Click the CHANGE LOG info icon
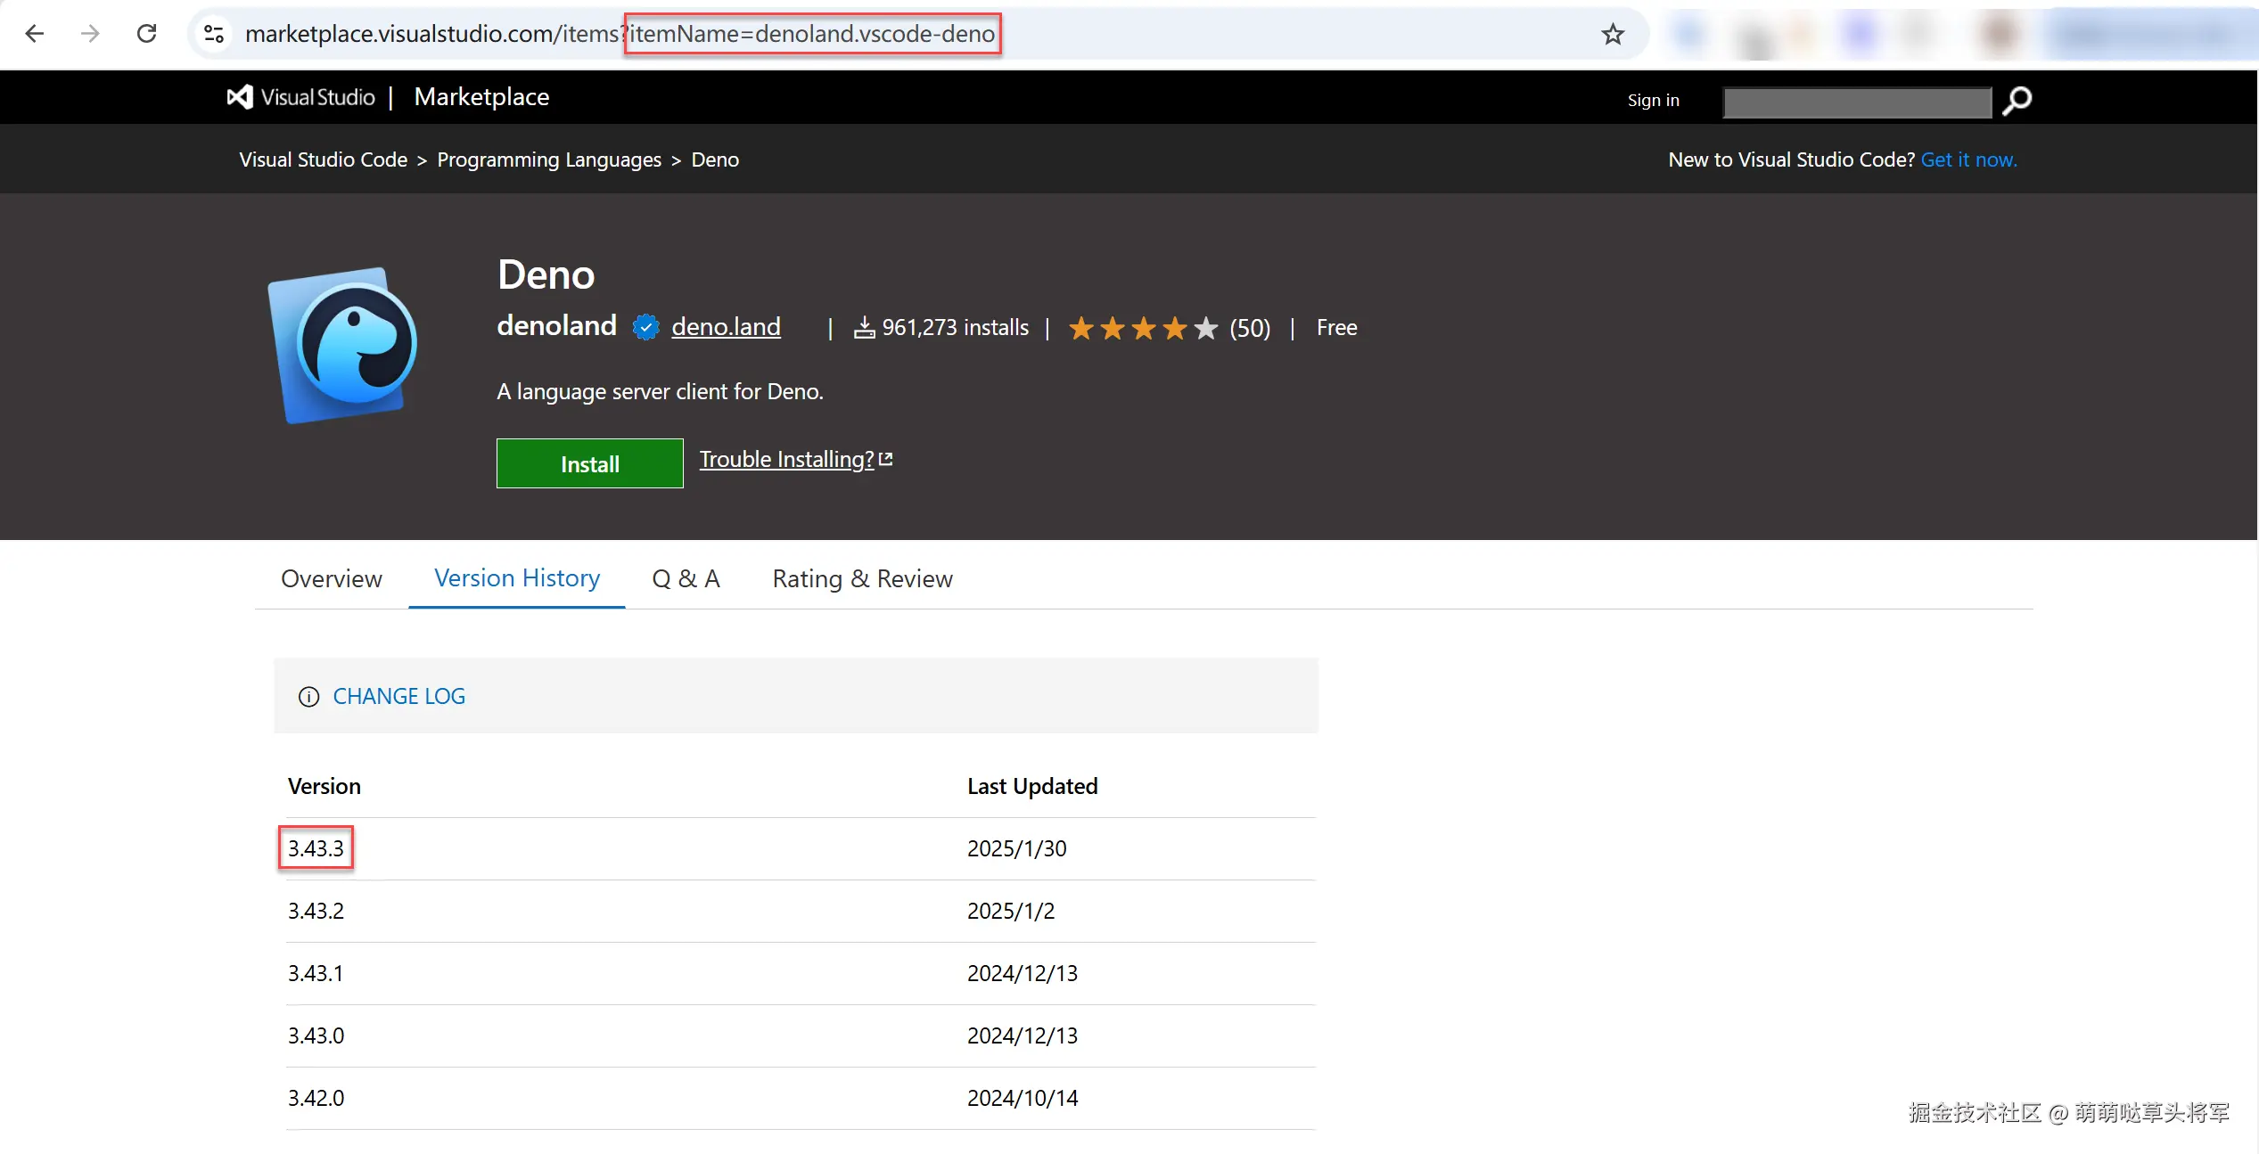Image resolution: width=2259 pixels, height=1154 pixels. click(x=308, y=697)
